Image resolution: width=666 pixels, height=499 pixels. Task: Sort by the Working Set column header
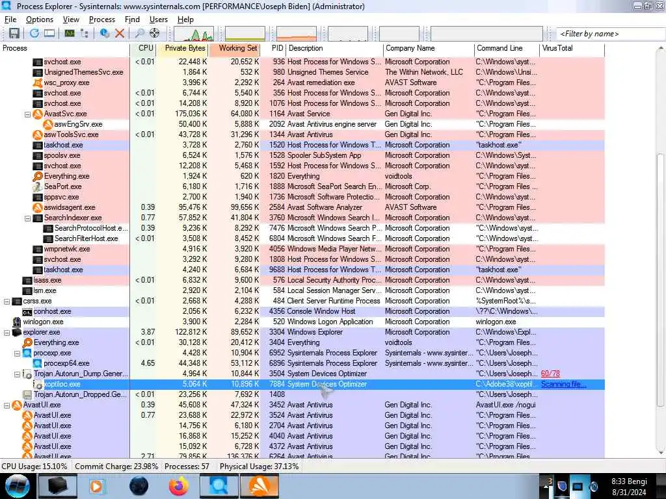[234, 48]
